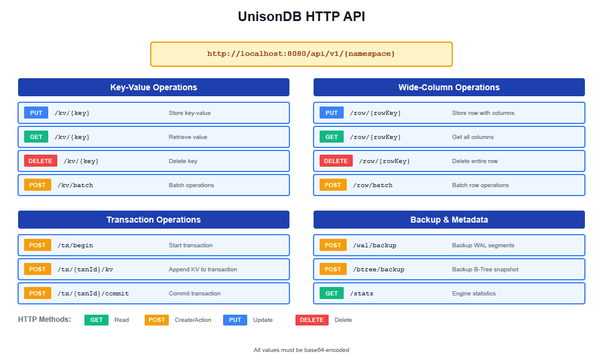The width and height of the screenshot is (603, 361).
Task: Click the /btree/backup endpoint path
Action: [378, 270]
